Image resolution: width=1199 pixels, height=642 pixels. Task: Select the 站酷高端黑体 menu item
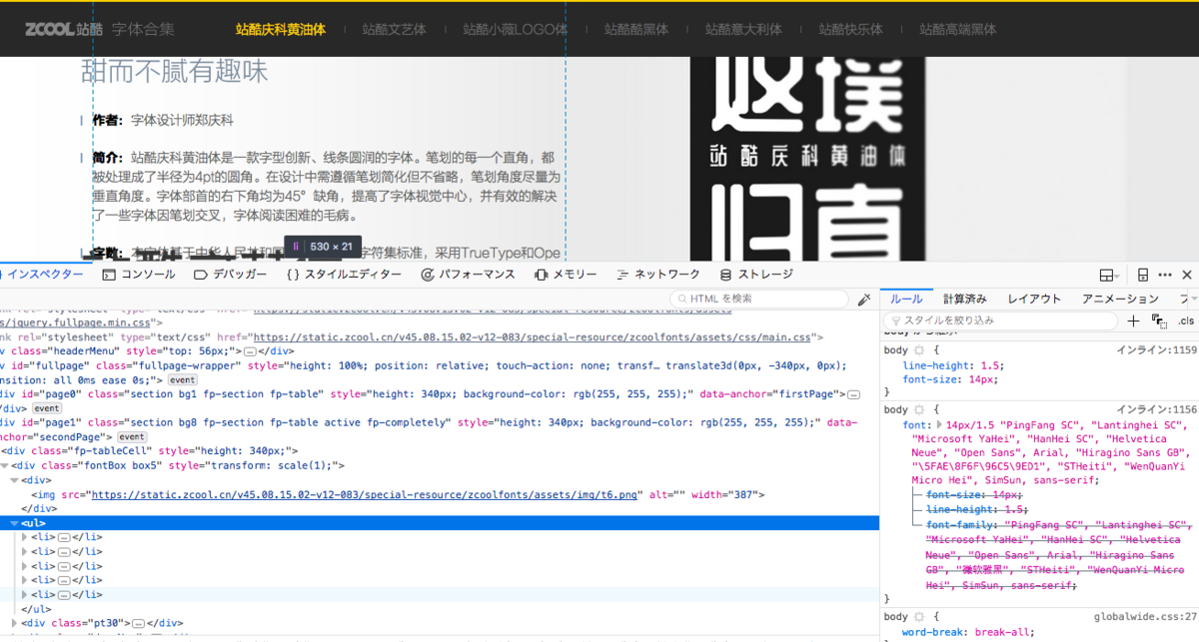pyautogui.click(x=958, y=29)
